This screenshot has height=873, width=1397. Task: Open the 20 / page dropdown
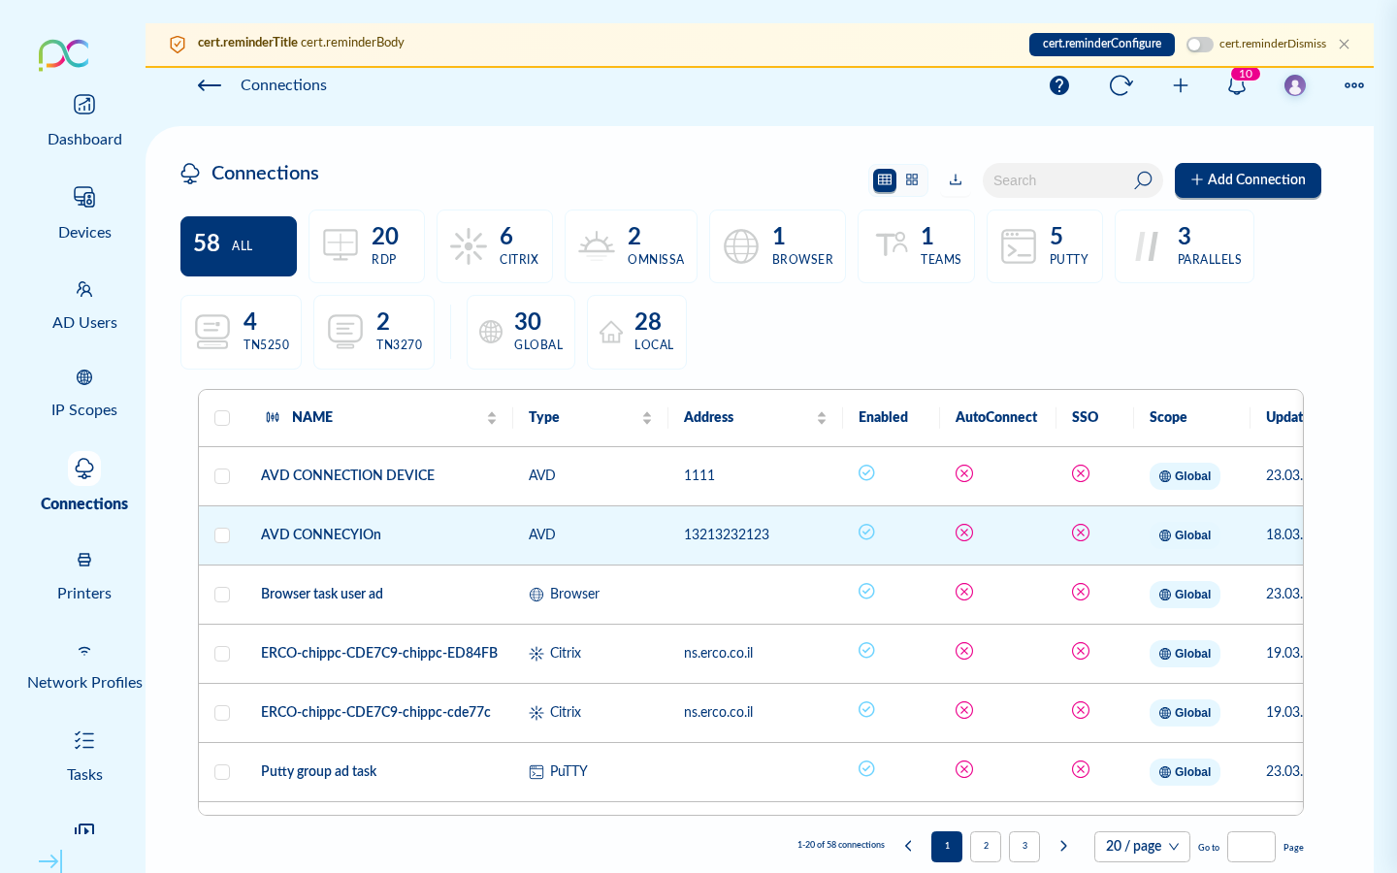[1142, 846]
